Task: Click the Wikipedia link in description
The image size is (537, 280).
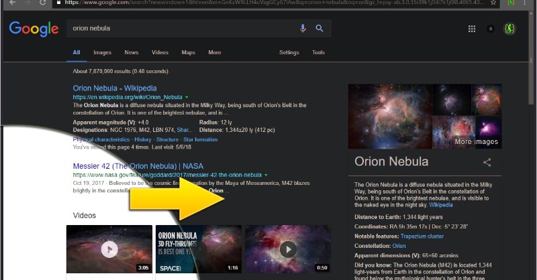Action: click(x=441, y=205)
